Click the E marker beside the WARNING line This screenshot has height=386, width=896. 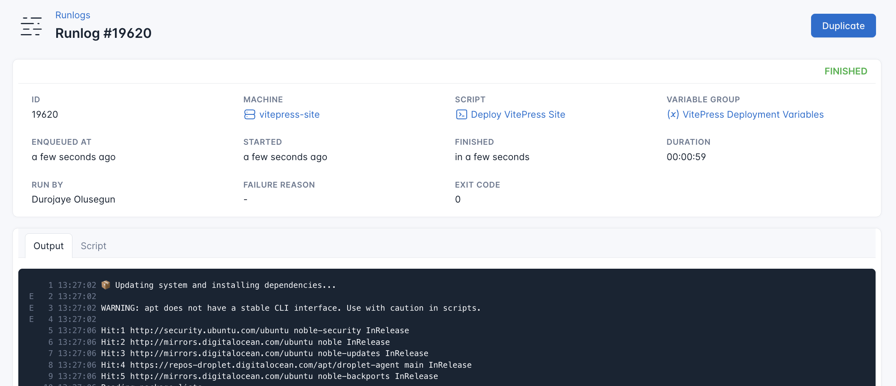31,308
